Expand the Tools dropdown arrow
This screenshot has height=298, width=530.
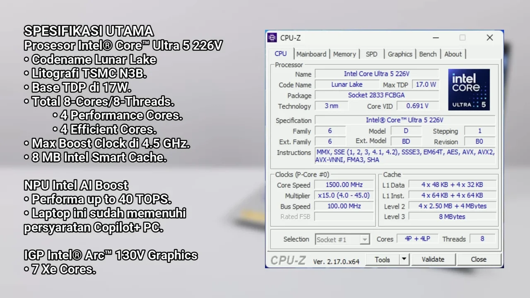point(404,260)
